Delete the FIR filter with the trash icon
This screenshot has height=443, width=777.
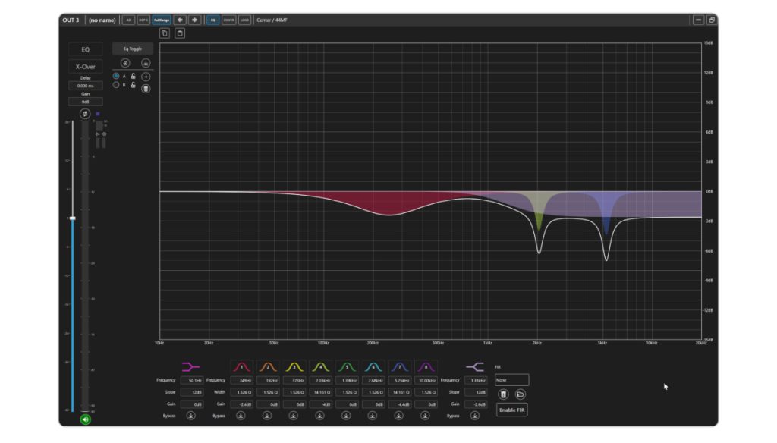tap(504, 394)
